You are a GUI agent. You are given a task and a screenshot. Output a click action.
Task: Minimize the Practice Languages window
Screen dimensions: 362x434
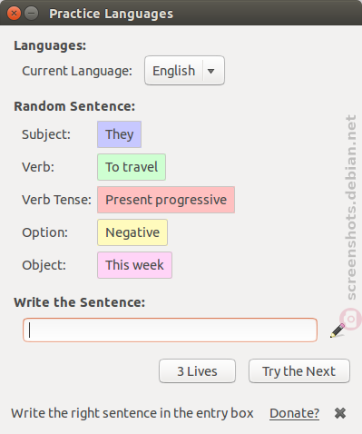[31, 14]
